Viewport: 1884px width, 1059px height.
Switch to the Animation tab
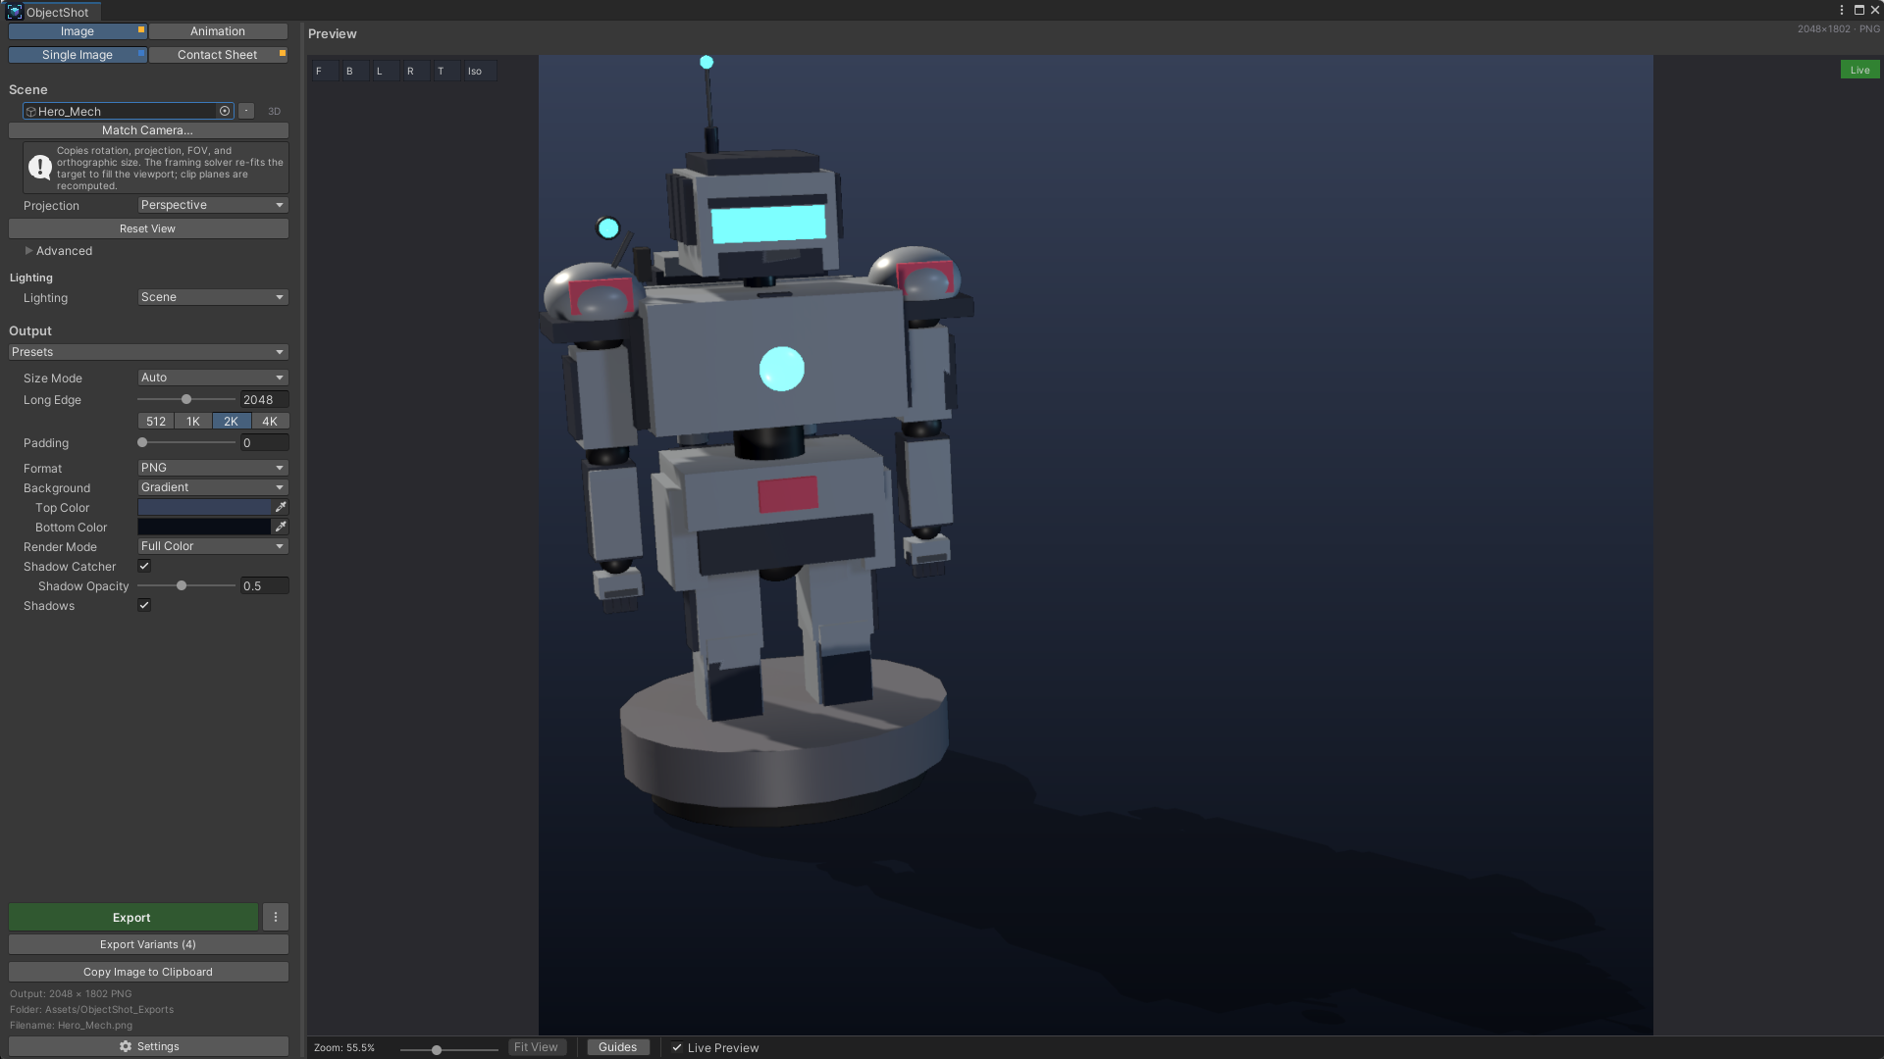click(218, 31)
